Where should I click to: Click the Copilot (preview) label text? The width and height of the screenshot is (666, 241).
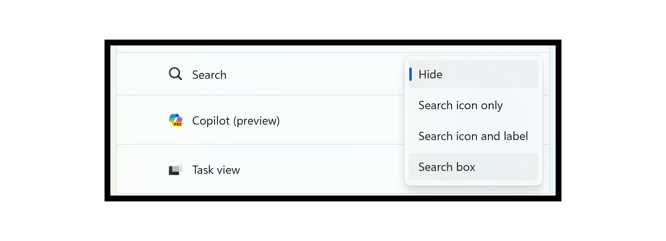(236, 120)
